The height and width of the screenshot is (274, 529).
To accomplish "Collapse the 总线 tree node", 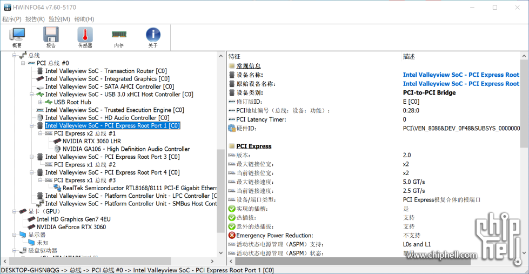I will pos(15,55).
